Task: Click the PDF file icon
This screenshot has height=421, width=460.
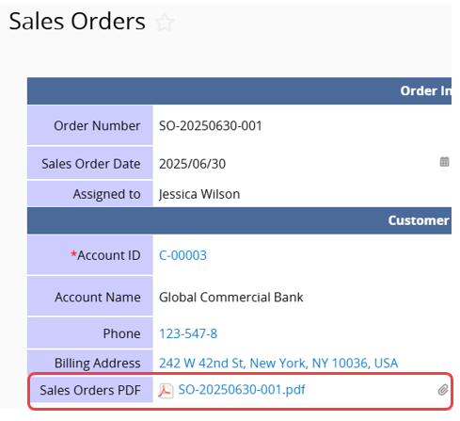Action: 166,391
